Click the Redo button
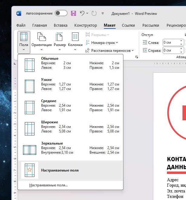The image size is (186, 200). pos(94,13)
